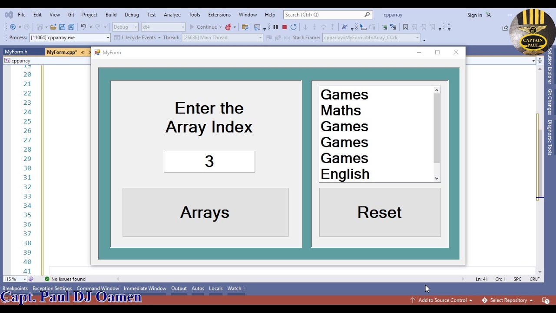Click the Visual Studio logo icon
The width and height of the screenshot is (556, 313).
[x=9, y=15]
